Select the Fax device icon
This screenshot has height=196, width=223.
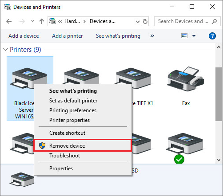point(186,79)
